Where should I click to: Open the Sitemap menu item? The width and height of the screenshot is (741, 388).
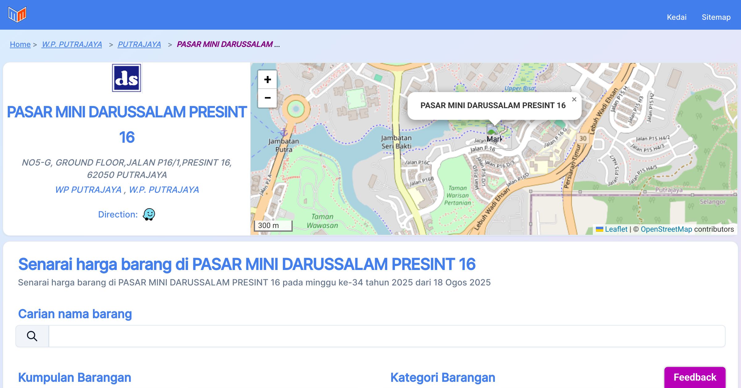tap(716, 17)
